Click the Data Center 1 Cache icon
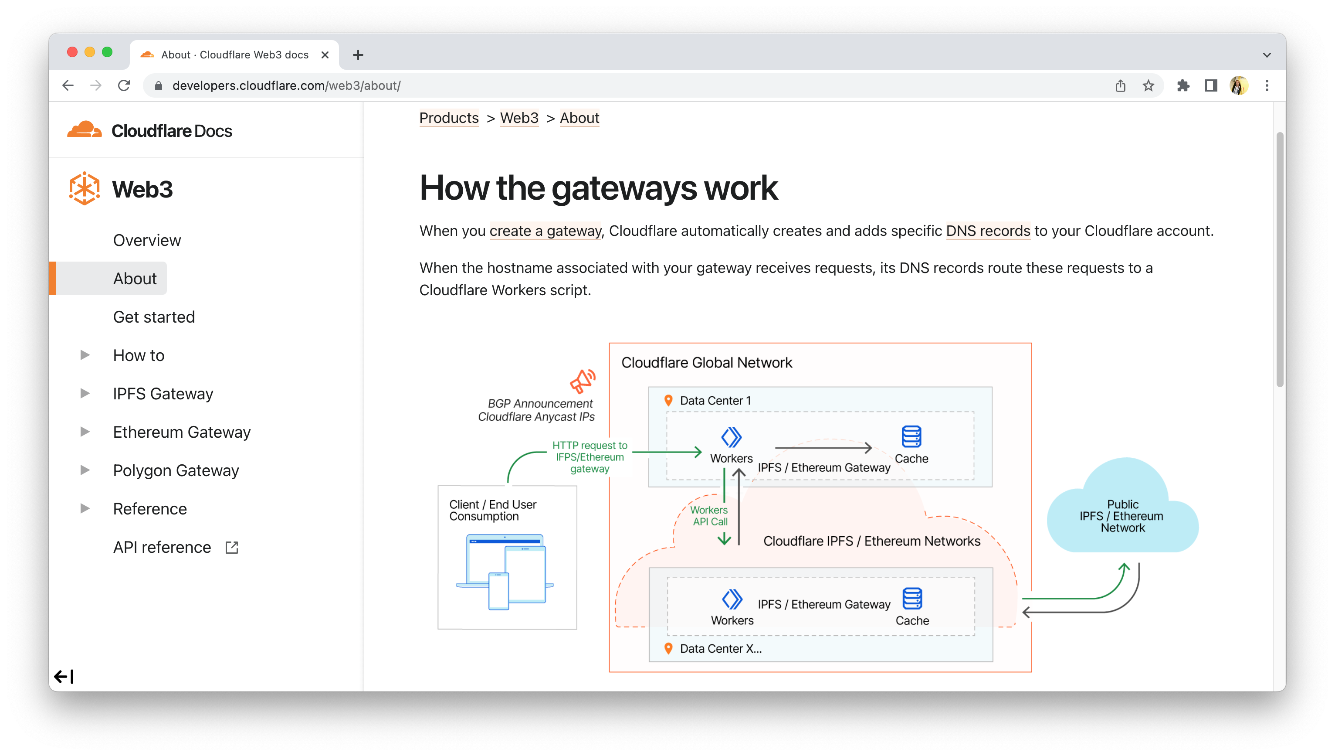Image resolution: width=1335 pixels, height=756 pixels. [x=911, y=437]
